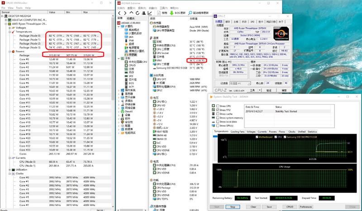Switch to the Cooling Fans tab
The image size is (362, 211).
pyautogui.click(x=237, y=131)
